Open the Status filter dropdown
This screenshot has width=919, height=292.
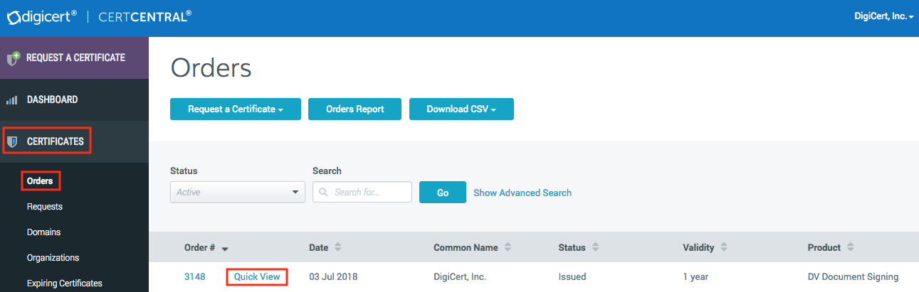237,193
